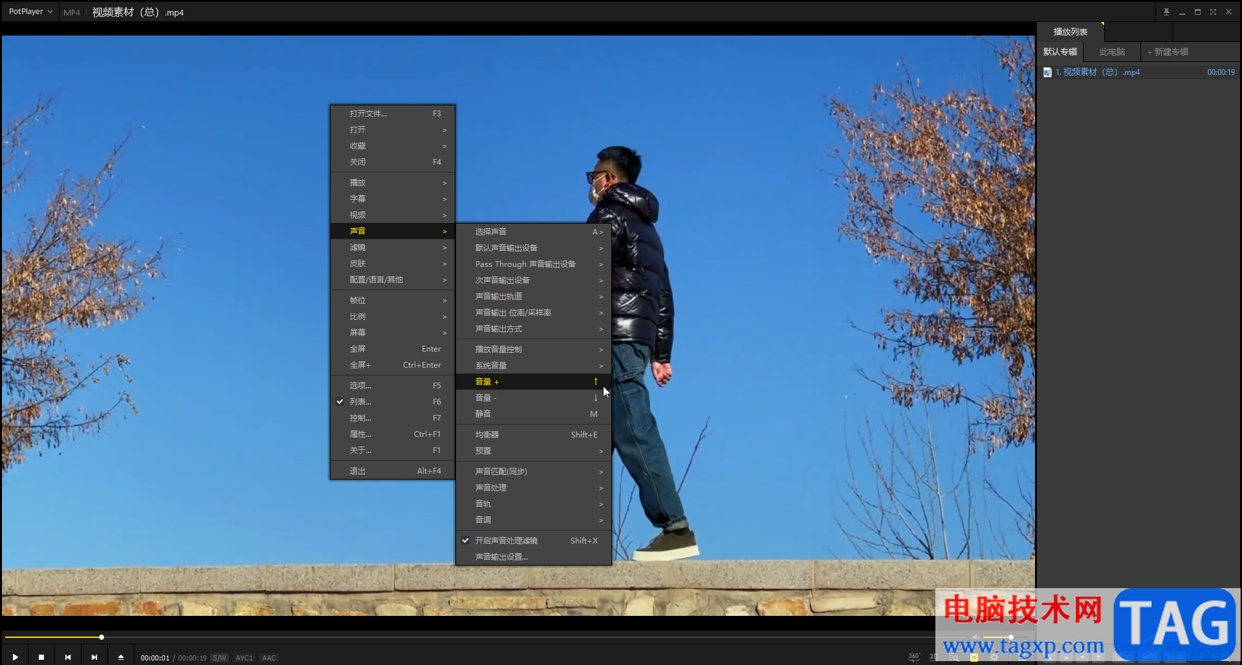Choose 打开文件... from the context menu
This screenshot has width=1242, height=665.
[393, 114]
